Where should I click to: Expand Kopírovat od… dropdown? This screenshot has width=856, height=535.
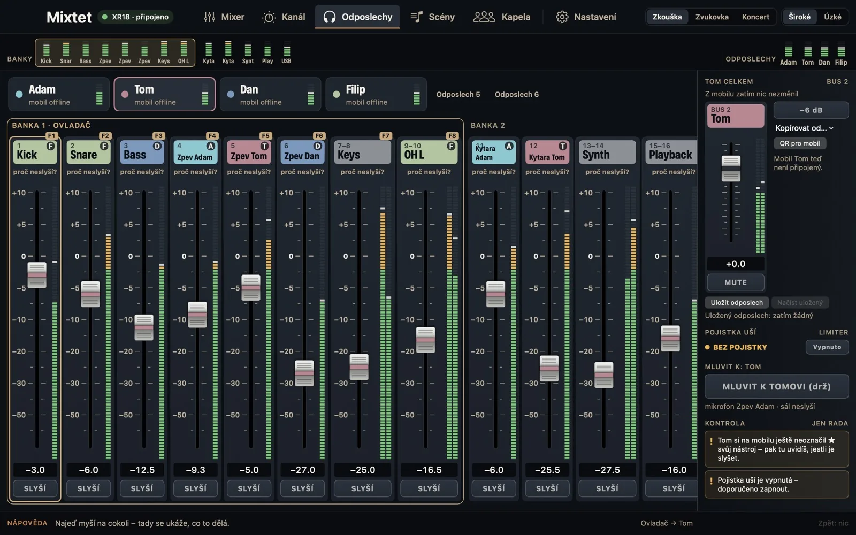point(805,128)
